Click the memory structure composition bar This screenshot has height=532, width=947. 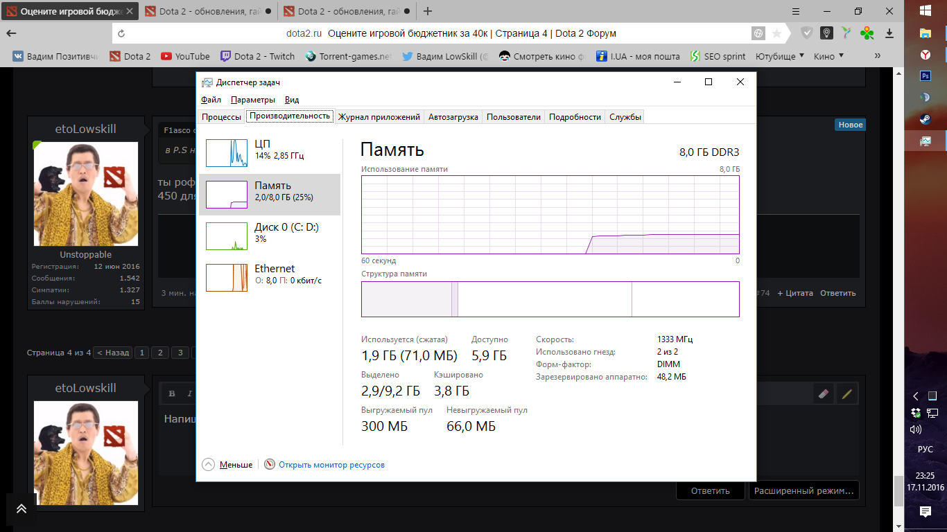click(x=550, y=299)
